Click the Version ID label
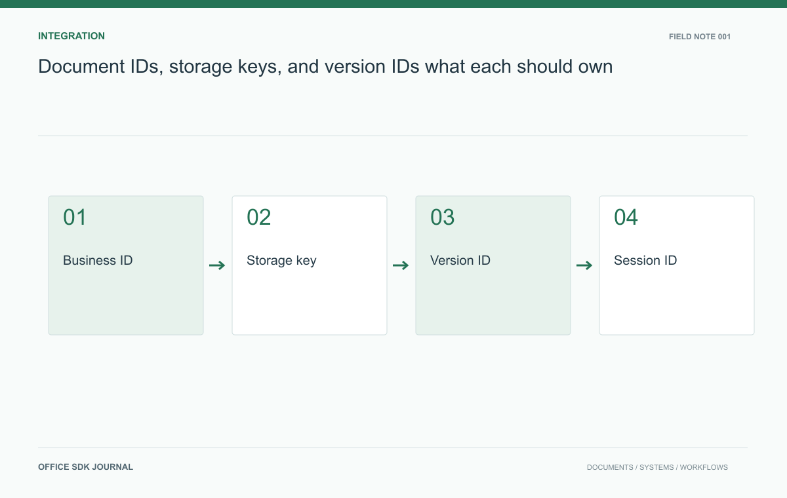This screenshot has height=498, width=787. pyautogui.click(x=460, y=260)
